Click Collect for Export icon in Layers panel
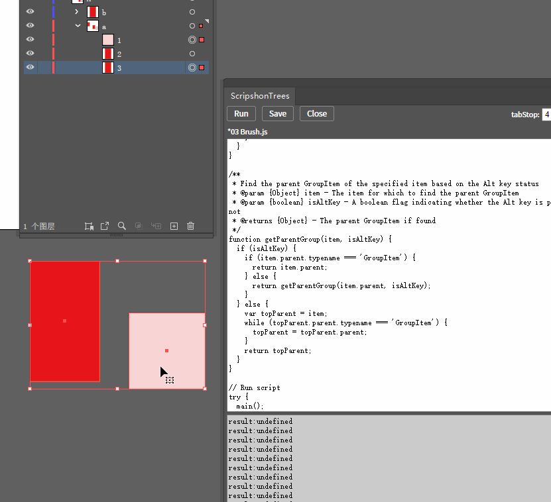This screenshot has width=551, height=502. pos(89,226)
